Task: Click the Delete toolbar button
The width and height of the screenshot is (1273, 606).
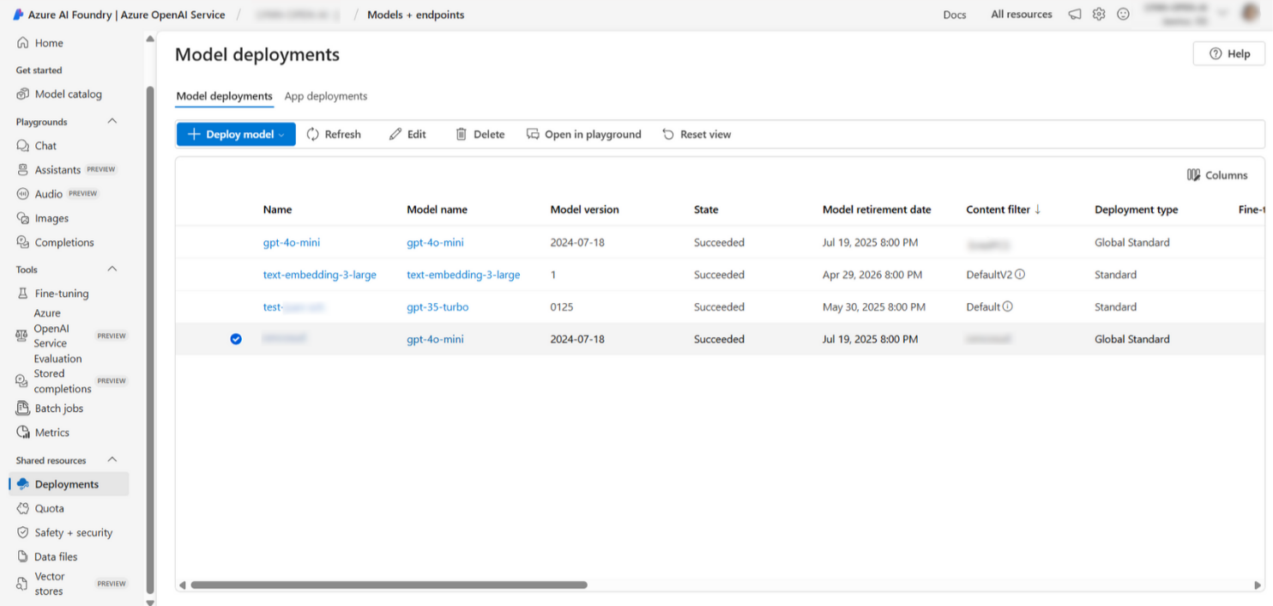Action: pos(480,135)
